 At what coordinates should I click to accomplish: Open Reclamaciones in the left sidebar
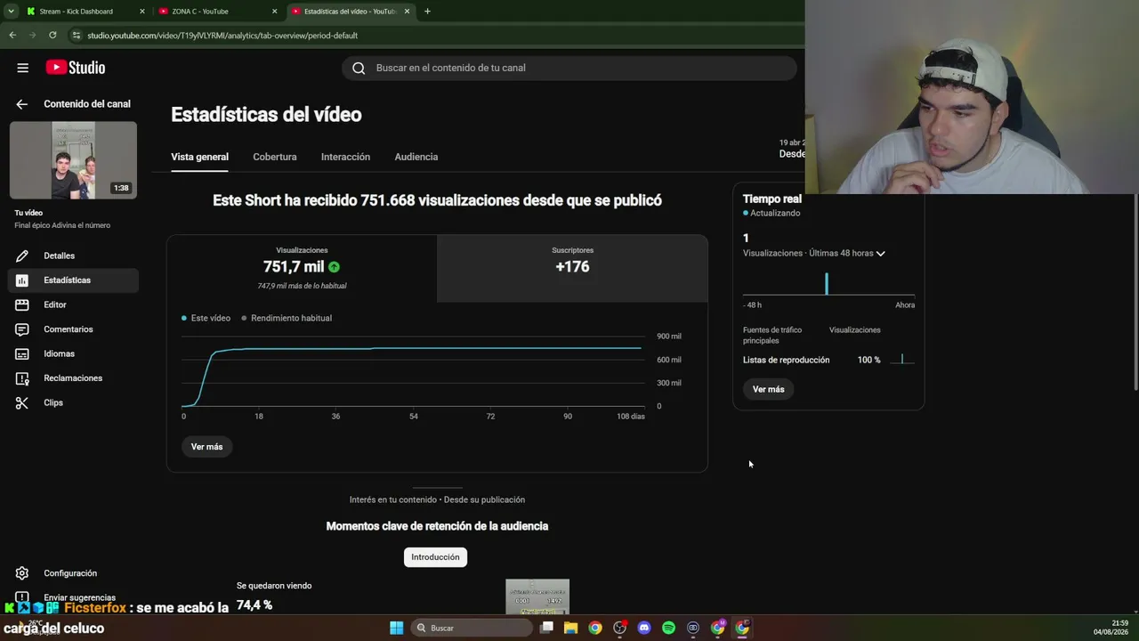[73, 378]
